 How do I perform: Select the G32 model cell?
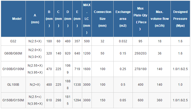point(13,41)
